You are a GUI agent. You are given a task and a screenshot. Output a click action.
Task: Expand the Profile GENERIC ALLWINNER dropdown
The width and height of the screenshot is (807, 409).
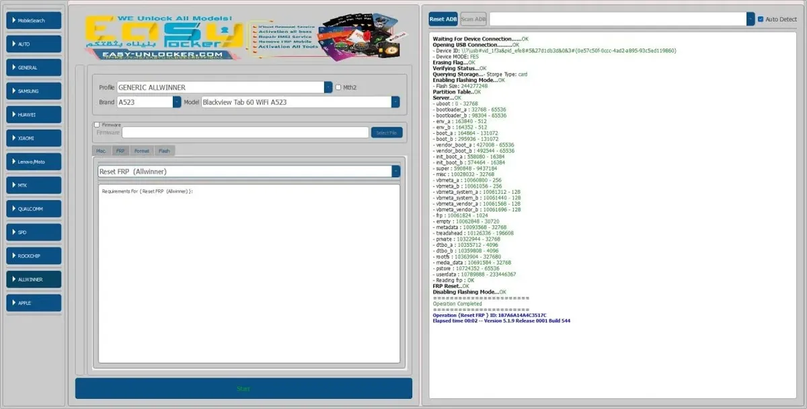point(328,87)
